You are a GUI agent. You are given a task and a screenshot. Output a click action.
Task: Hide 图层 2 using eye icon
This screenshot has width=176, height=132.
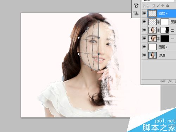pos(144,47)
